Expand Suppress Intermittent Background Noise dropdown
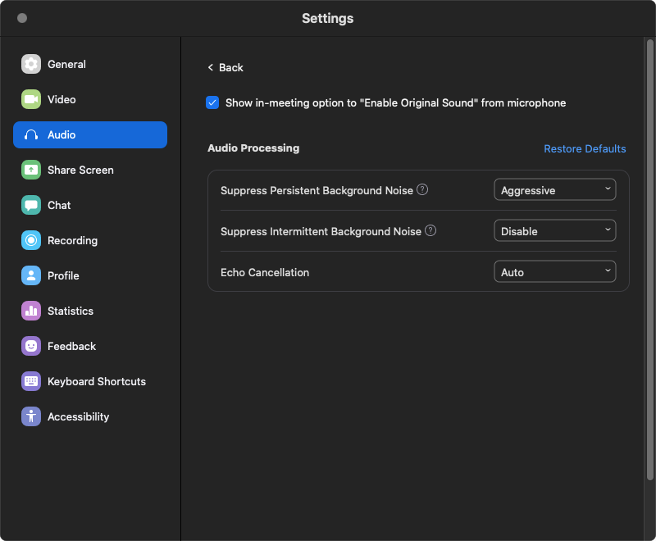 (x=554, y=231)
